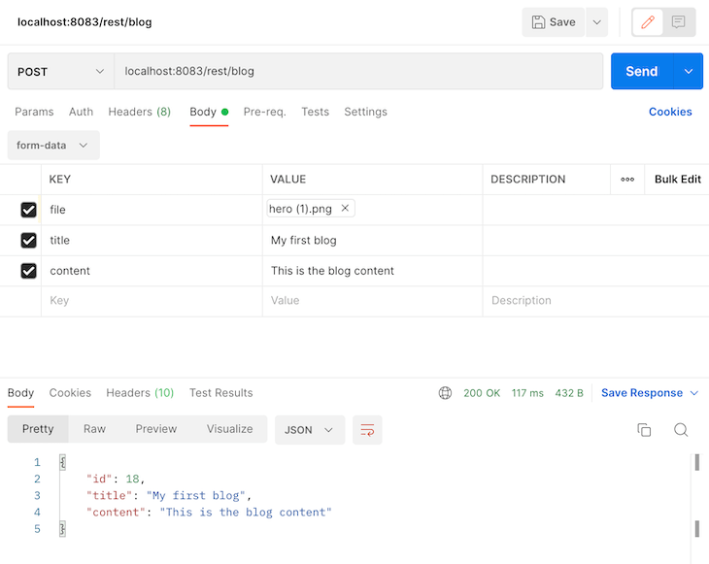Open the Cookies link
The width and height of the screenshot is (709, 564).
tap(670, 112)
